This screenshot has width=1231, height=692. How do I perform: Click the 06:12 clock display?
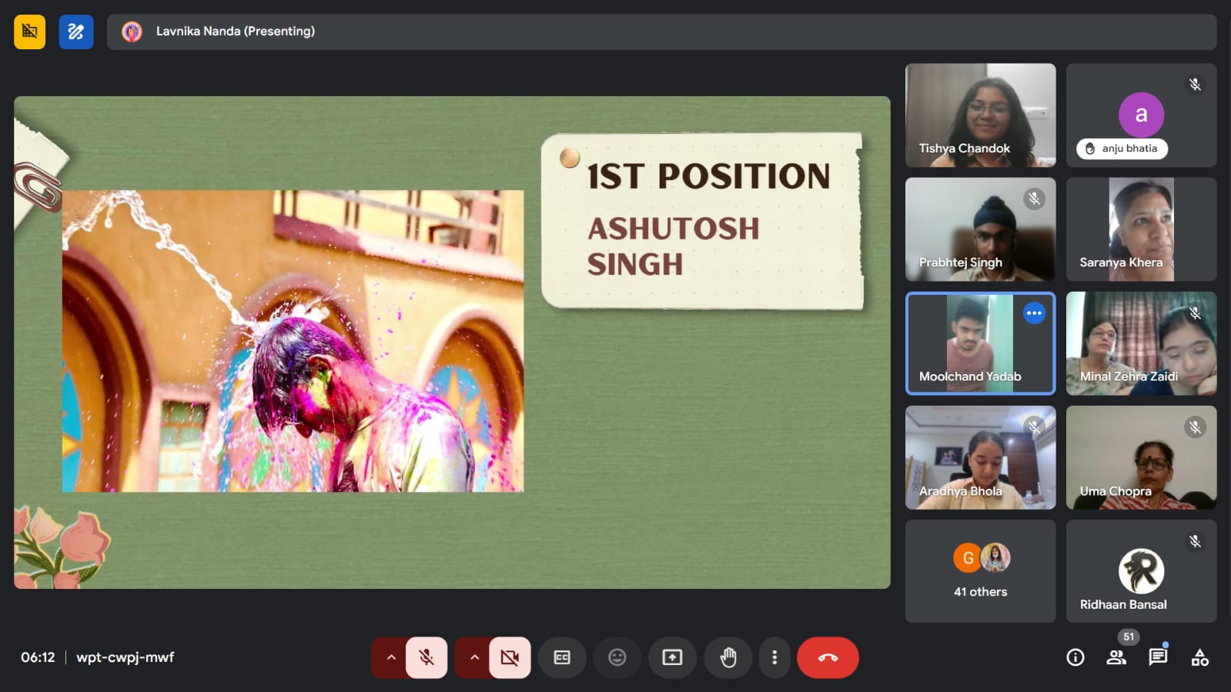(x=38, y=657)
